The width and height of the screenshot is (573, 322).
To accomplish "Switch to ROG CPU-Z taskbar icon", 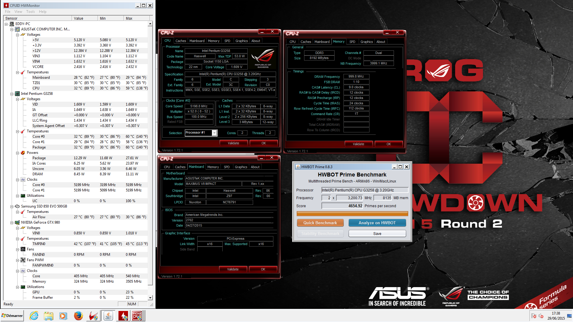I will (137, 316).
